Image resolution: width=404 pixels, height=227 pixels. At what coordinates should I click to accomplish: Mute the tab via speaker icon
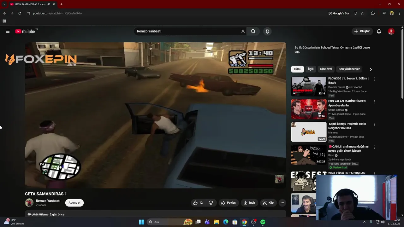pyautogui.click(x=49, y=4)
